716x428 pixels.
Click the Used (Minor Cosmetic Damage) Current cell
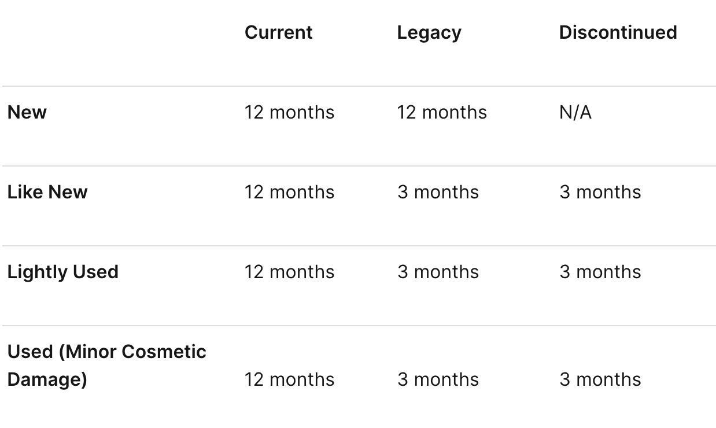click(x=289, y=379)
